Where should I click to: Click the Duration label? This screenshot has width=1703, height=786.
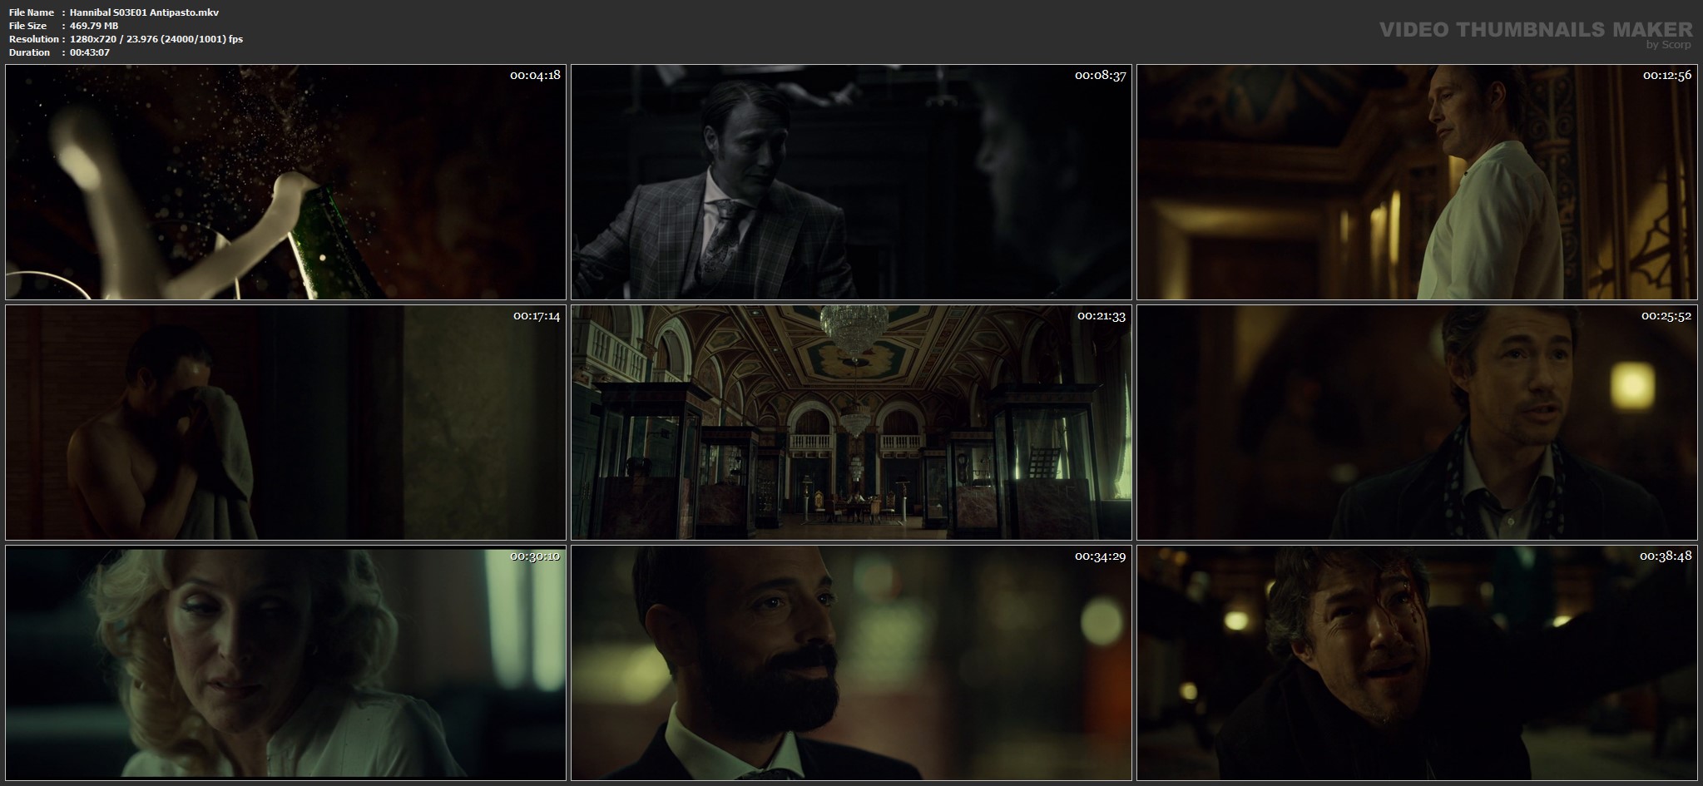click(x=29, y=52)
